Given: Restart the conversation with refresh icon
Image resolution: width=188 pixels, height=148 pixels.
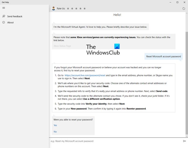Looking at the screenshot, I should point(184,9).
